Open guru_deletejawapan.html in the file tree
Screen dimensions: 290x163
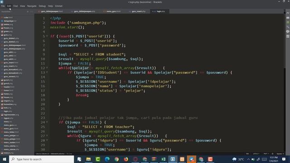[14, 45]
